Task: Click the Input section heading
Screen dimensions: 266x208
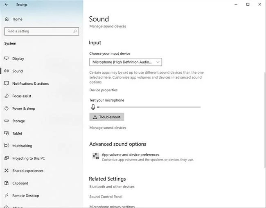Action: [x=95, y=43]
